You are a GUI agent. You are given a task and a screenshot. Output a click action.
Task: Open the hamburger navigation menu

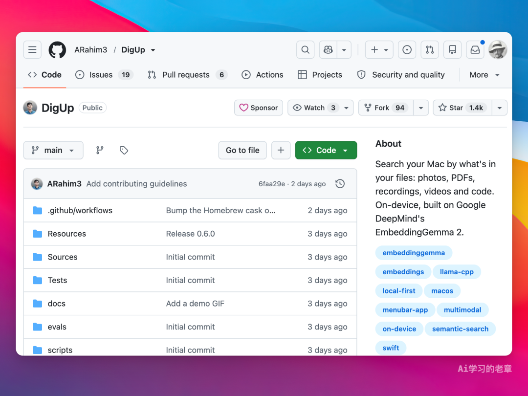(x=32, y=50)
